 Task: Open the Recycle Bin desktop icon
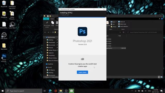point(4,4)
